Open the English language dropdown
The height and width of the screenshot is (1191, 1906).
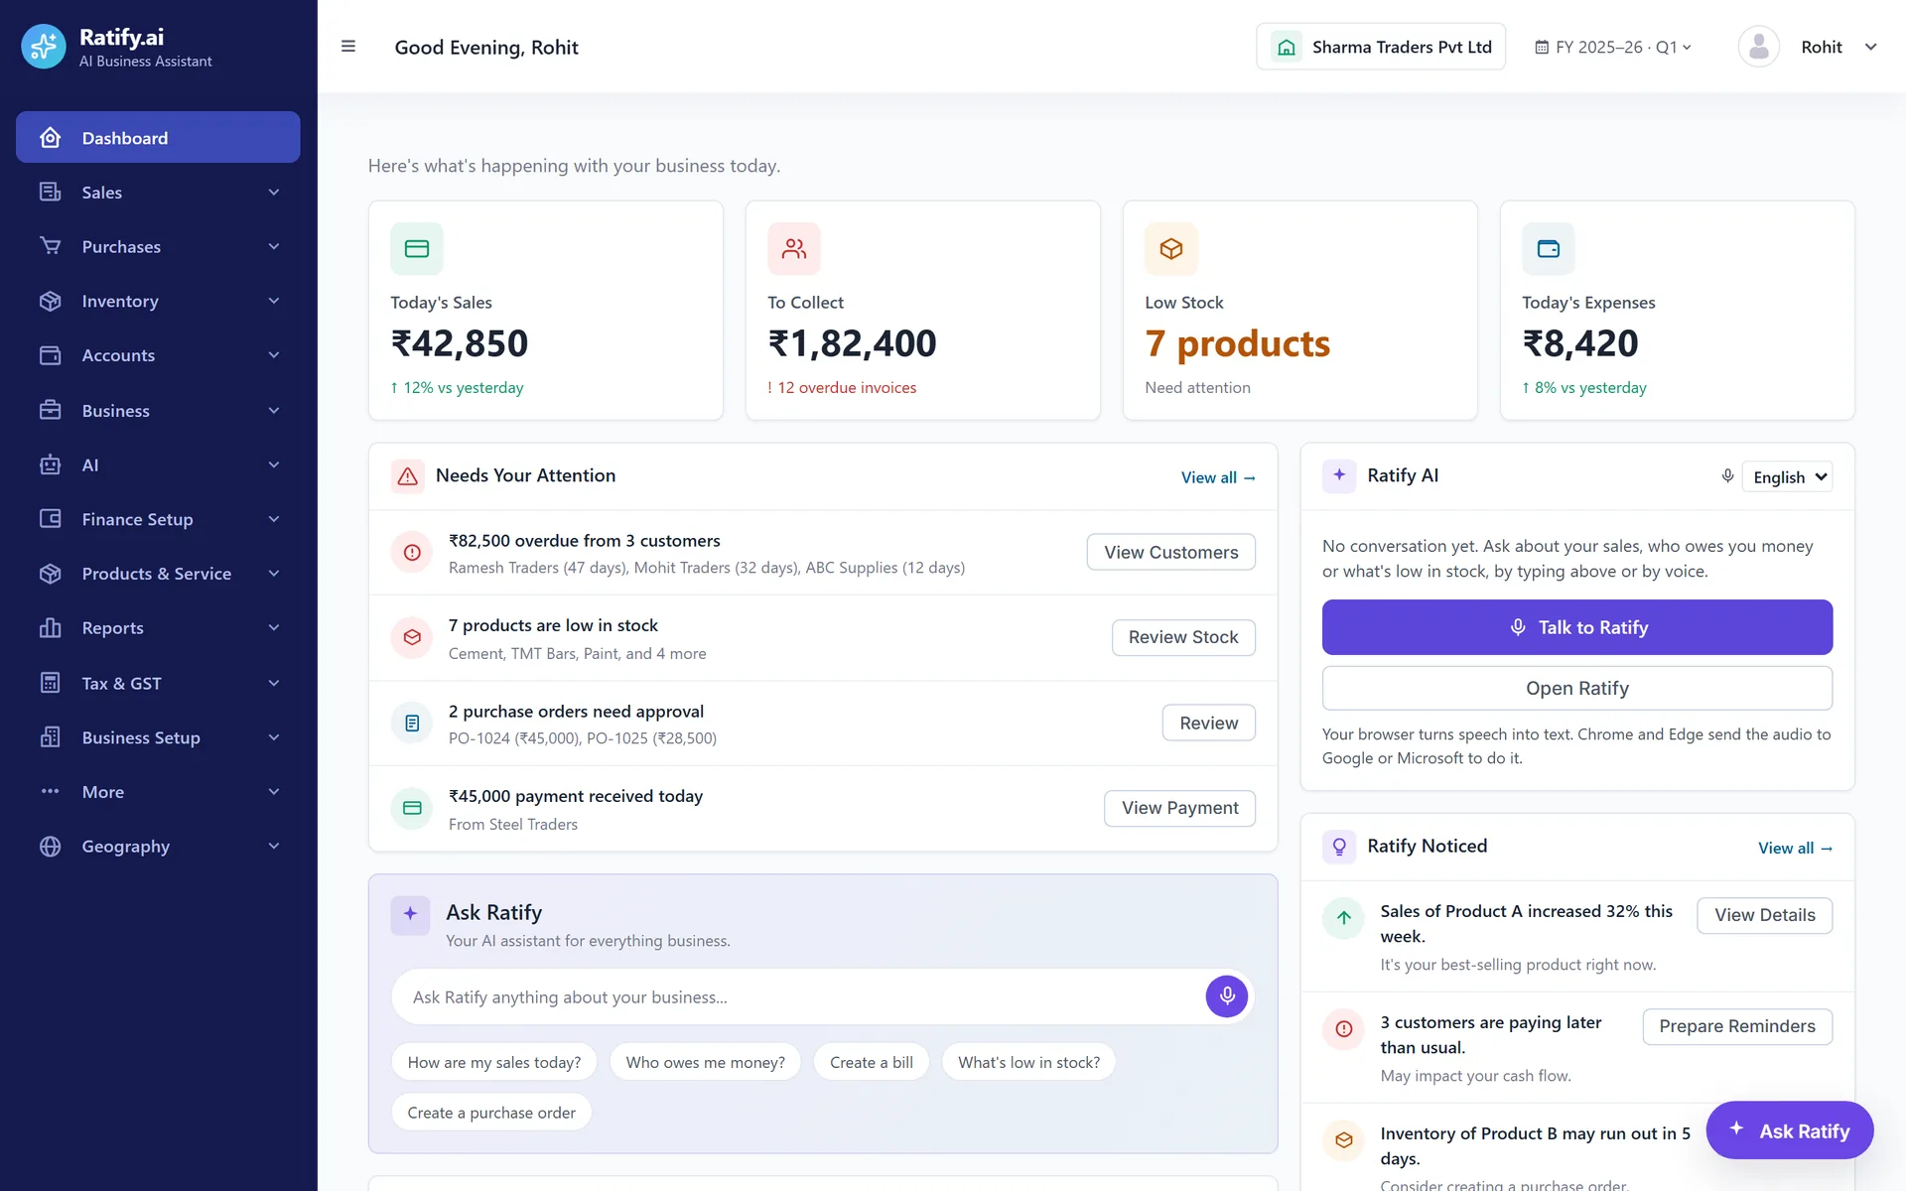tap(1787, 476)
